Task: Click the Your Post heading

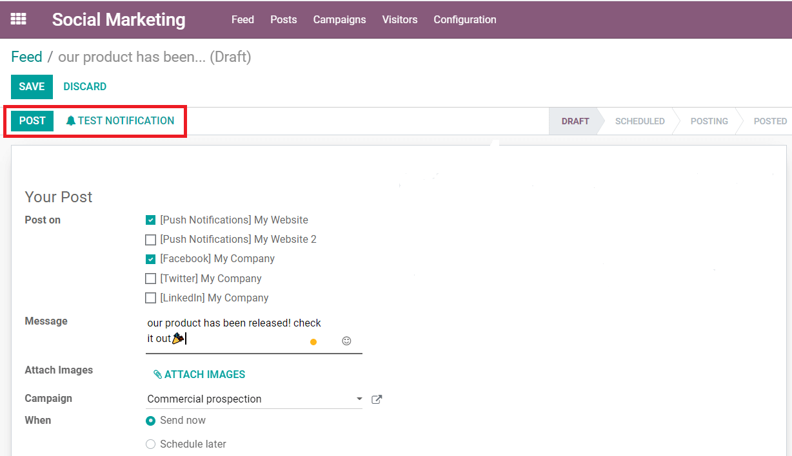Action: click(59, 197)
